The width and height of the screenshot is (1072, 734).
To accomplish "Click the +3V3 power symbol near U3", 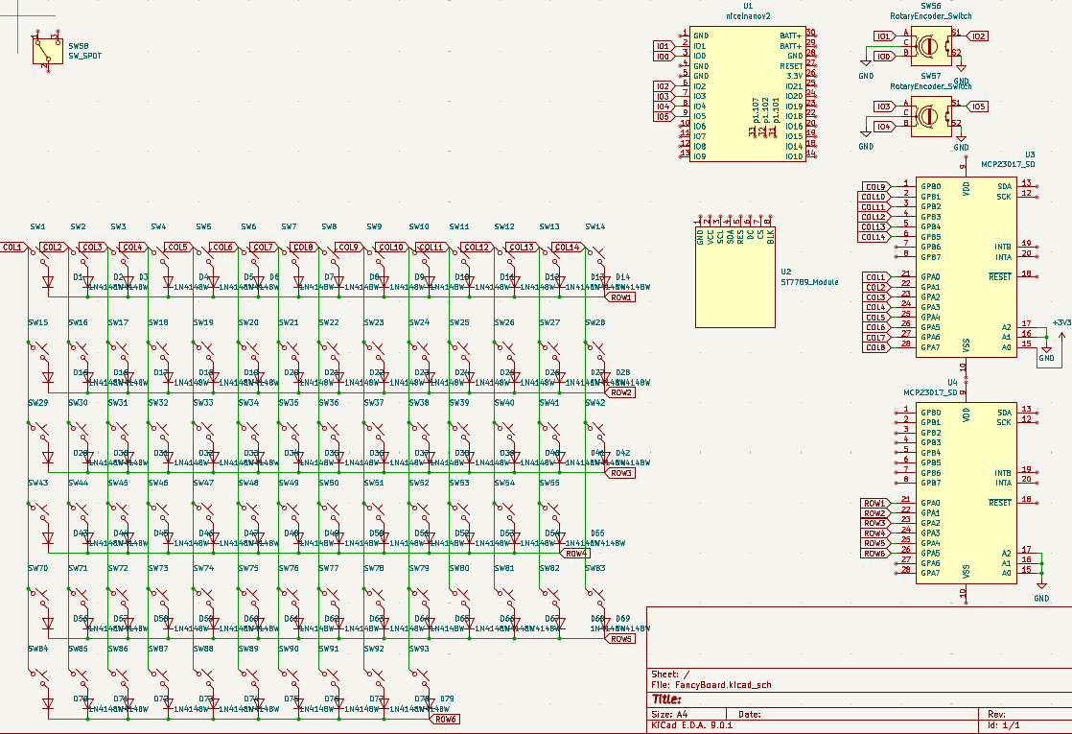I will [1061, 324].
